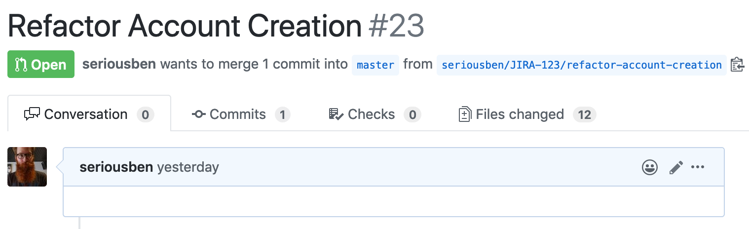
Task: Copy the branch name with clipboard icon
Action: pyautogui.click(x=737, y=65)
